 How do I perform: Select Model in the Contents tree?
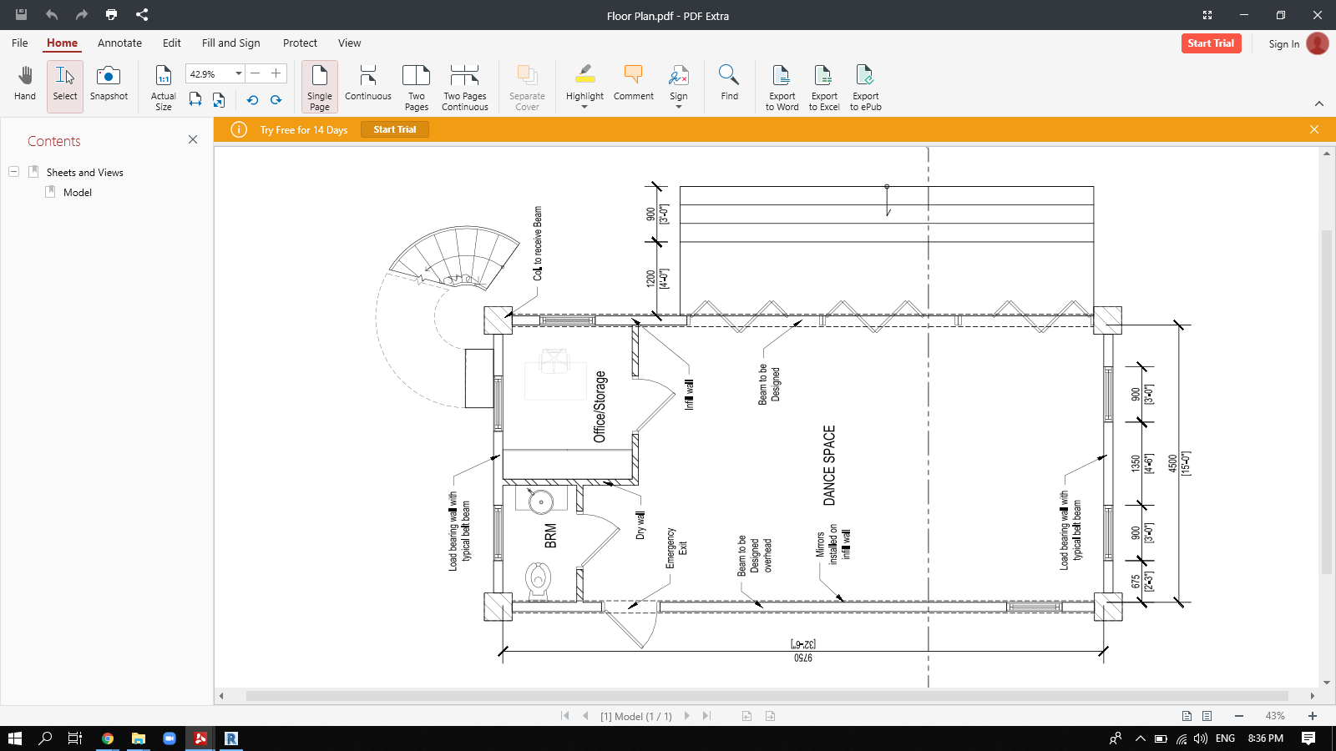tap(78, 192)
